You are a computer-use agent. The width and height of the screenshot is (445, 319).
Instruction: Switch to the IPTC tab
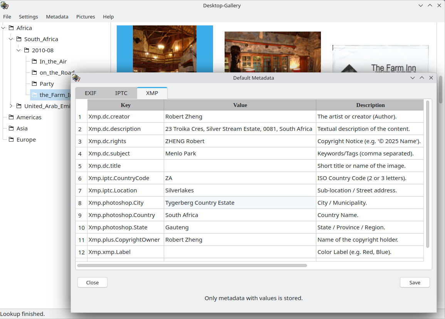pyautogui.click(x=121, y=93)
